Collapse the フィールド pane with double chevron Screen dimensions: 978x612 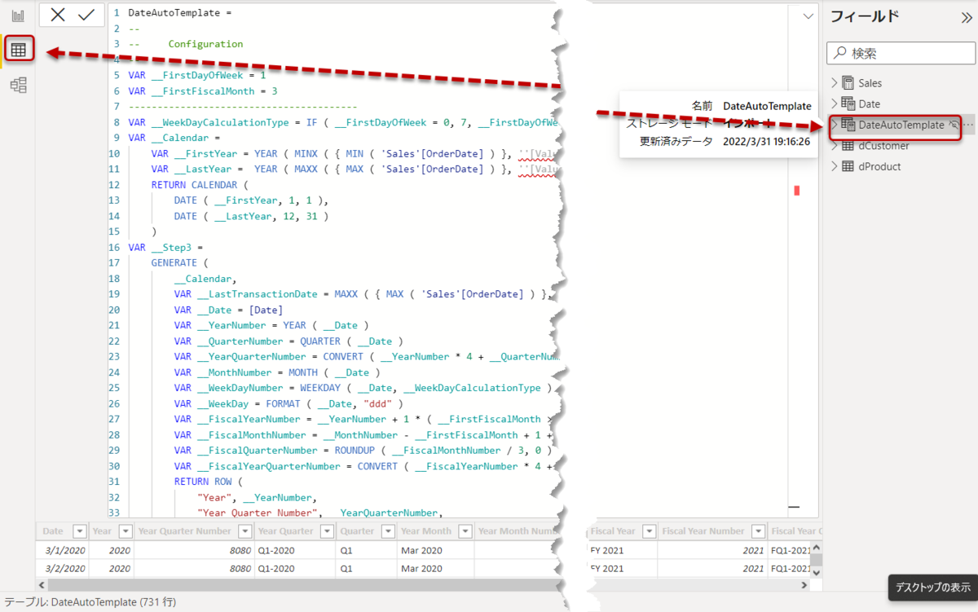pyautogui.click(x=967, y=16)
